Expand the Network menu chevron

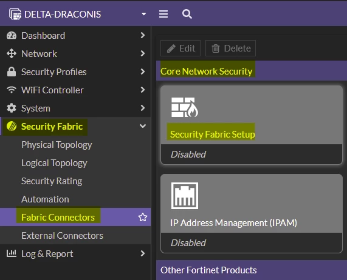pyautogui.click(x=143, y=53)
